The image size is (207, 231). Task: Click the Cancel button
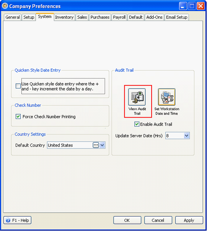click(x=158, y=220)
